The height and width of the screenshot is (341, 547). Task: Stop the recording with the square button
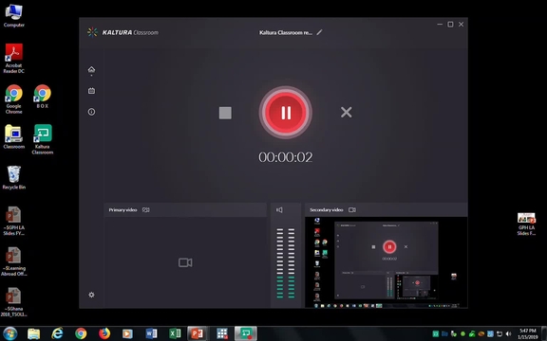[x=225, y=113]
